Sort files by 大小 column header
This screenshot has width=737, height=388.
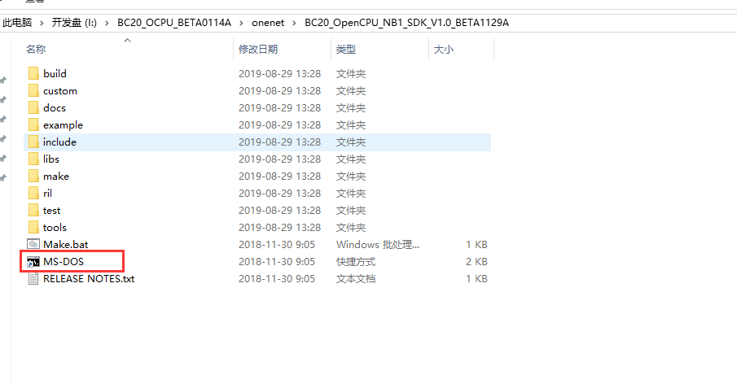click(x=443, y=49)
